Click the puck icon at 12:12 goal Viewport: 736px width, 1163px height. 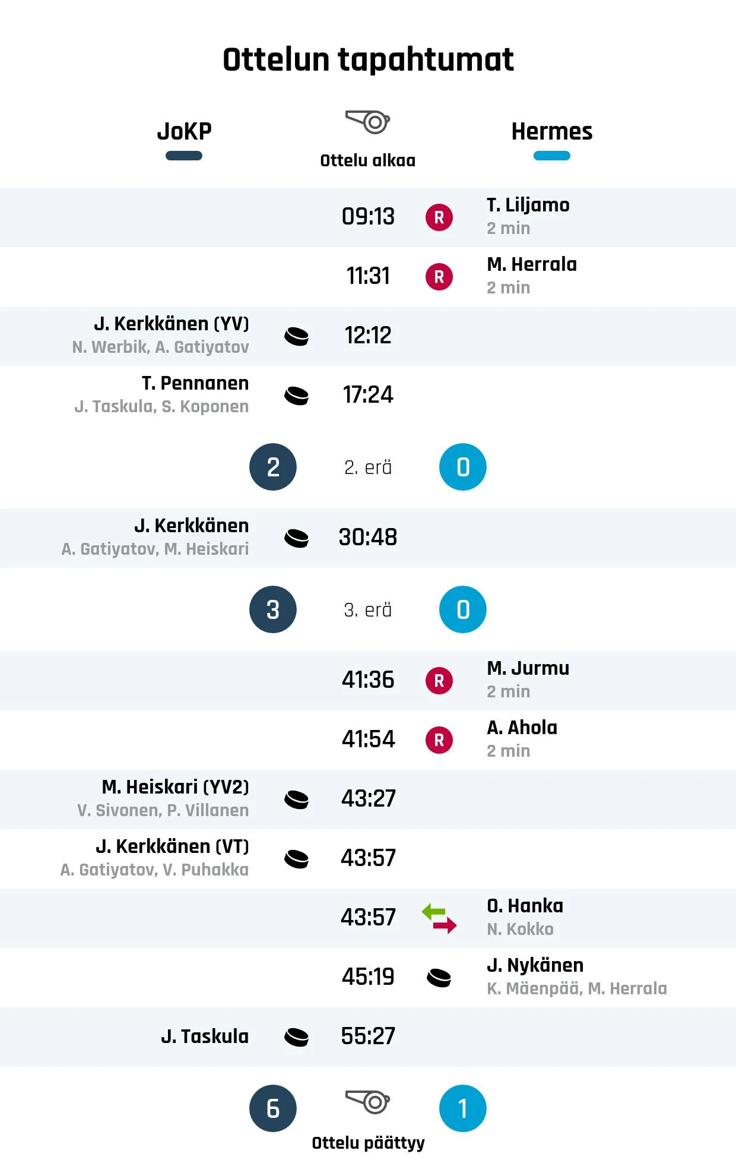[296, 336]
